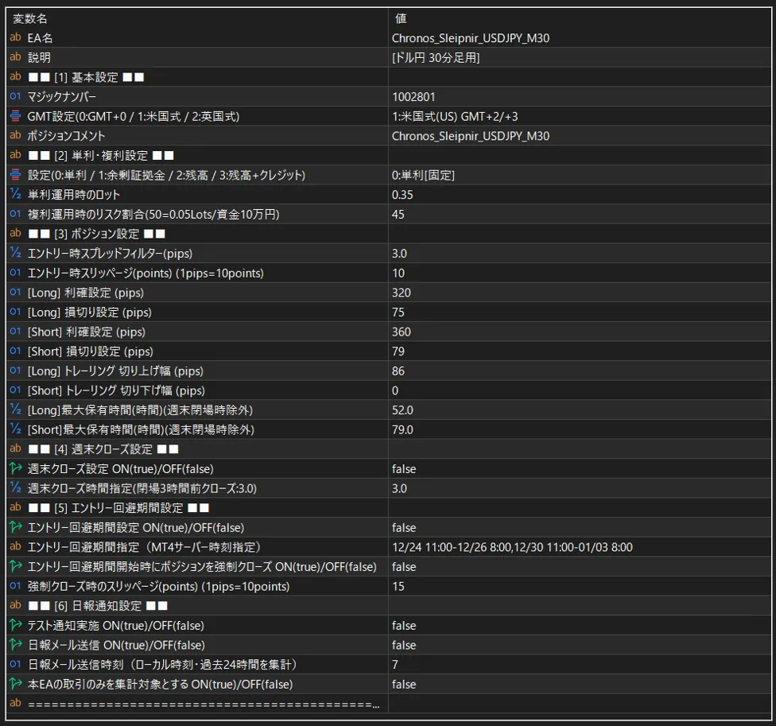The image size is (776, 726).
Task: Click the 'ab' string icon beside EA名
Action: pos(15,37)
